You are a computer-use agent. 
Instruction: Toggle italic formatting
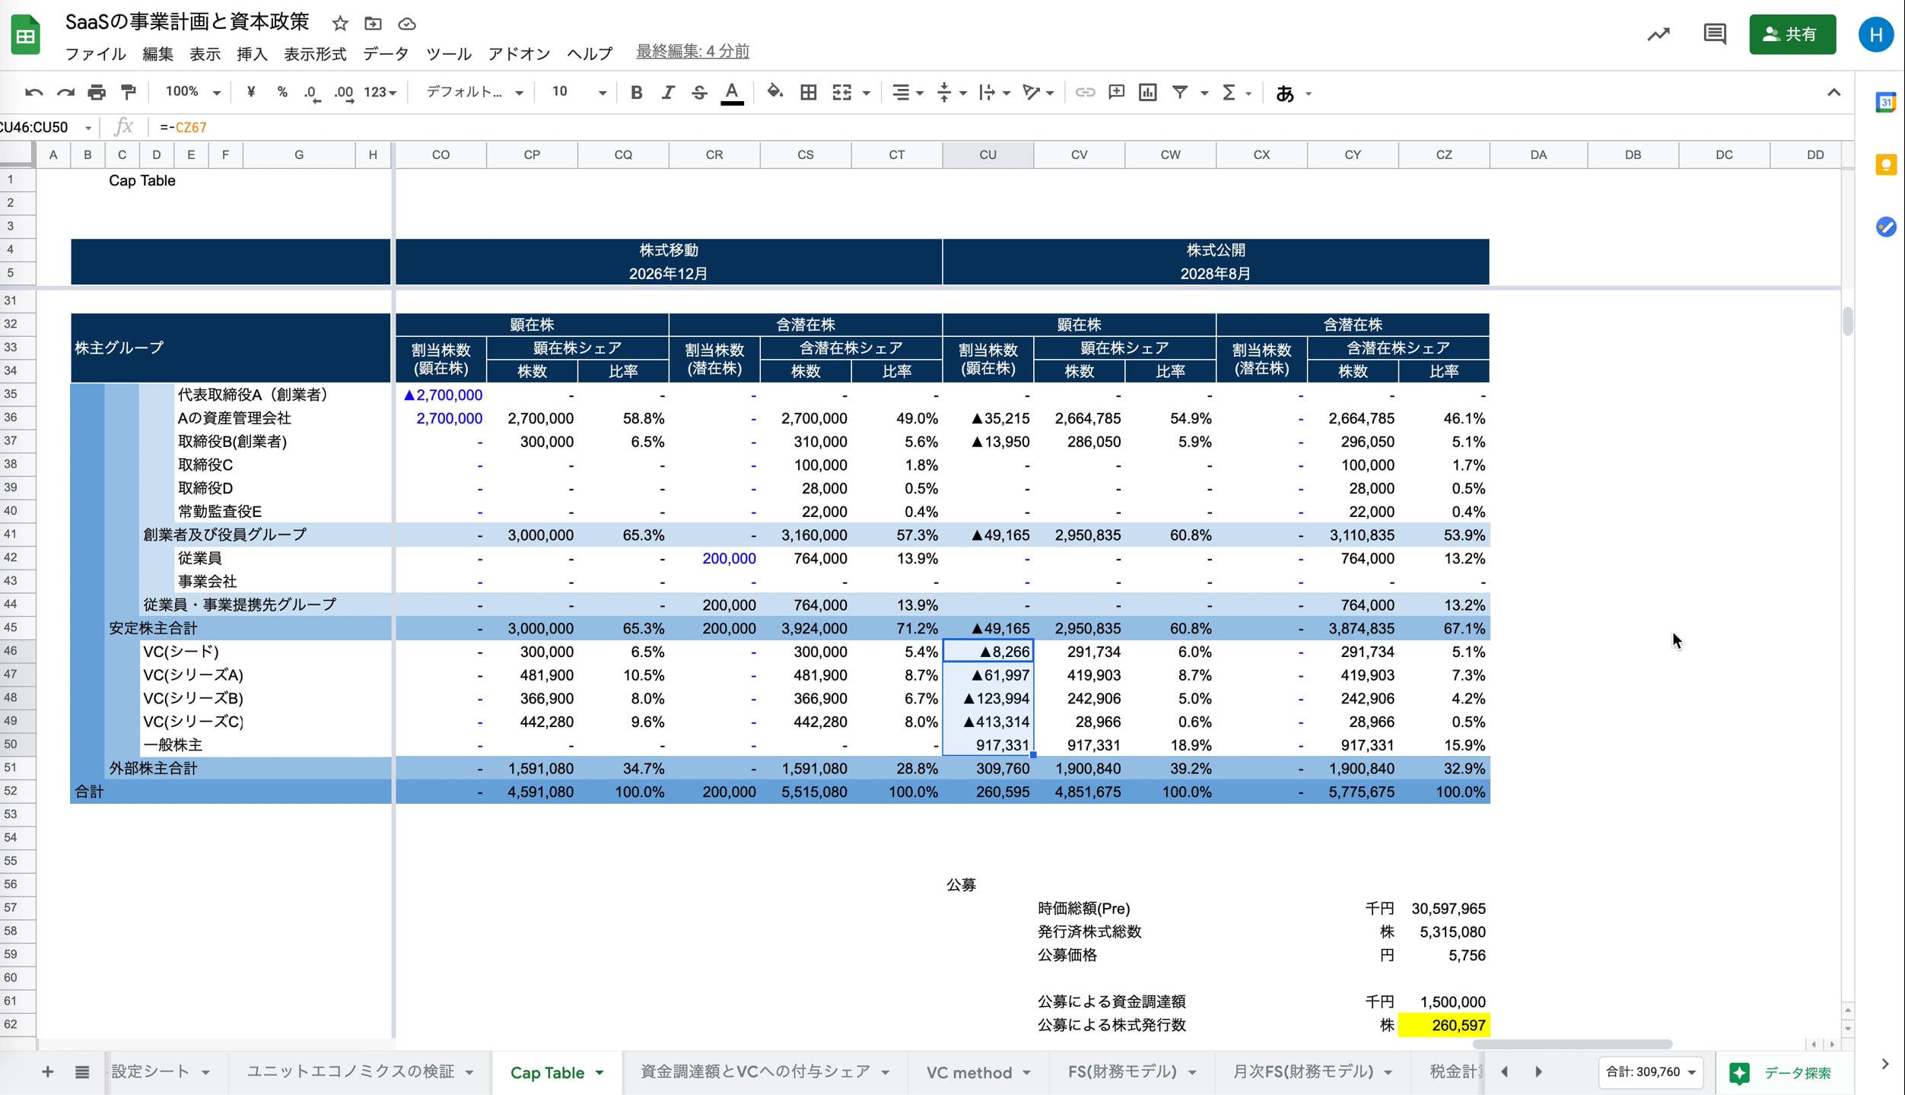pos(667,92)
